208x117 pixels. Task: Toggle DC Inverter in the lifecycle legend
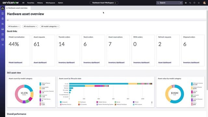pyautogui.click(x=83, y=104)
